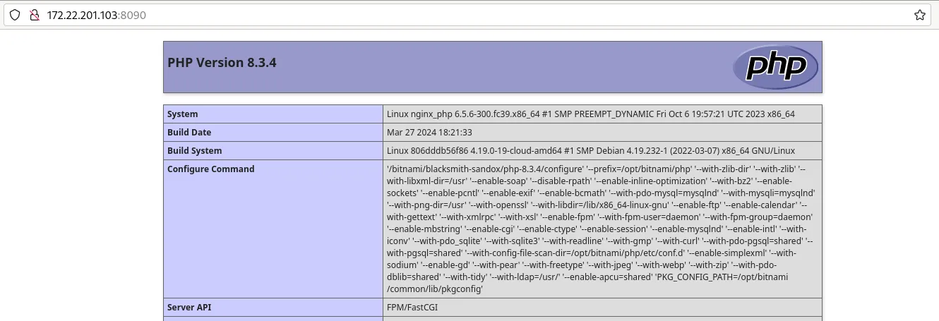
Task: Click the Build System value Linux 806dddb56f86
Action: coord(591,151)
